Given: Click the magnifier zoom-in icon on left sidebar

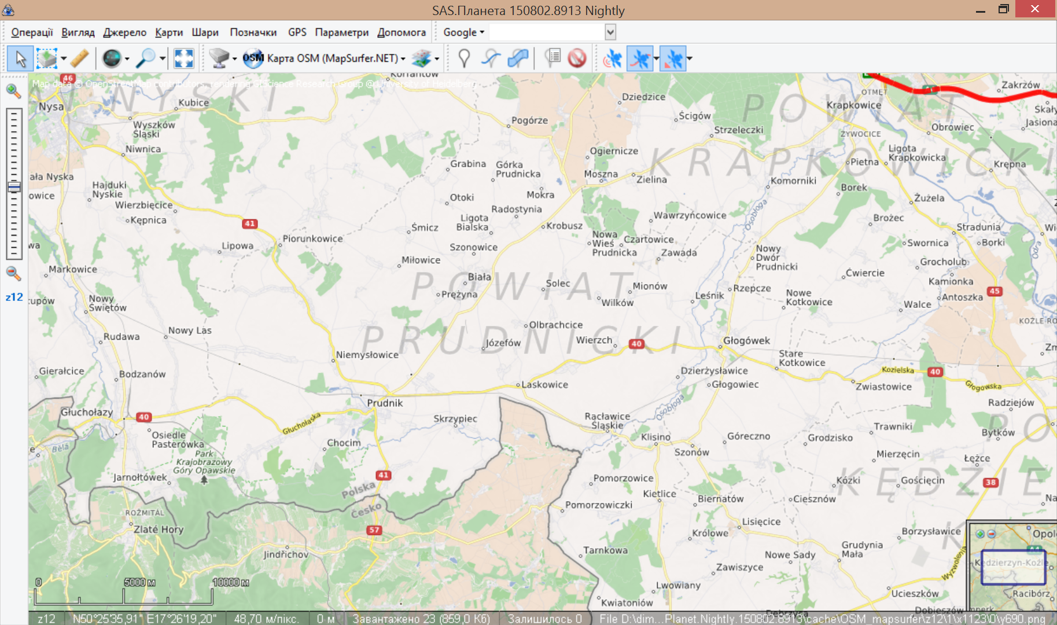Looking at the screenshot, I should [x=13, y=91].
